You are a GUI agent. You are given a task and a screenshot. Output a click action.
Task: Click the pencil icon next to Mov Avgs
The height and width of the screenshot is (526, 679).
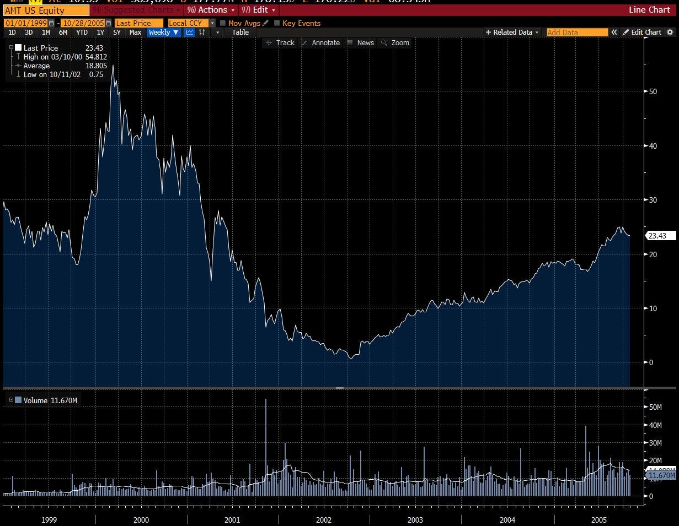(266, 23)
